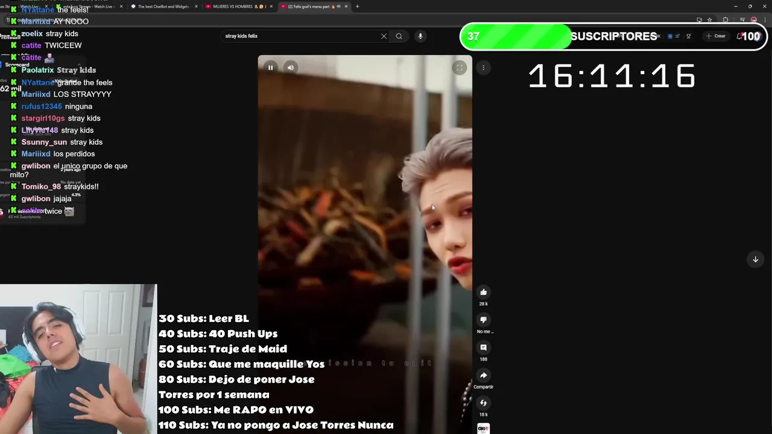Open fullscreen for the Short

tap(460, 68)
